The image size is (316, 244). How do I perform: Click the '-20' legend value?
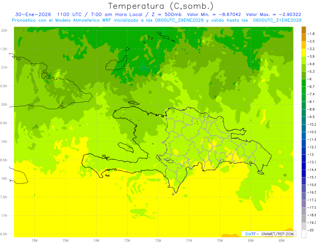click(310, 230)
